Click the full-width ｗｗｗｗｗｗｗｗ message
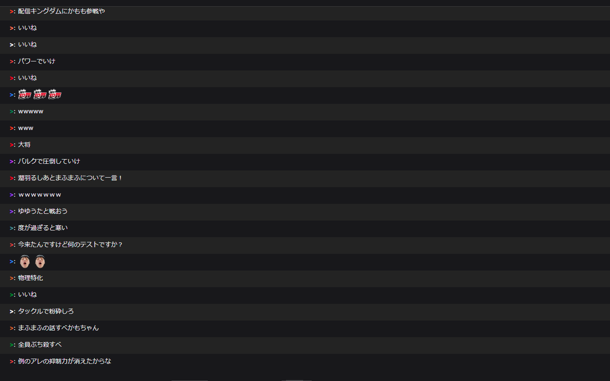Image resolution: width=610 pixels, height=381 pixels. click(x=40, y=195)
